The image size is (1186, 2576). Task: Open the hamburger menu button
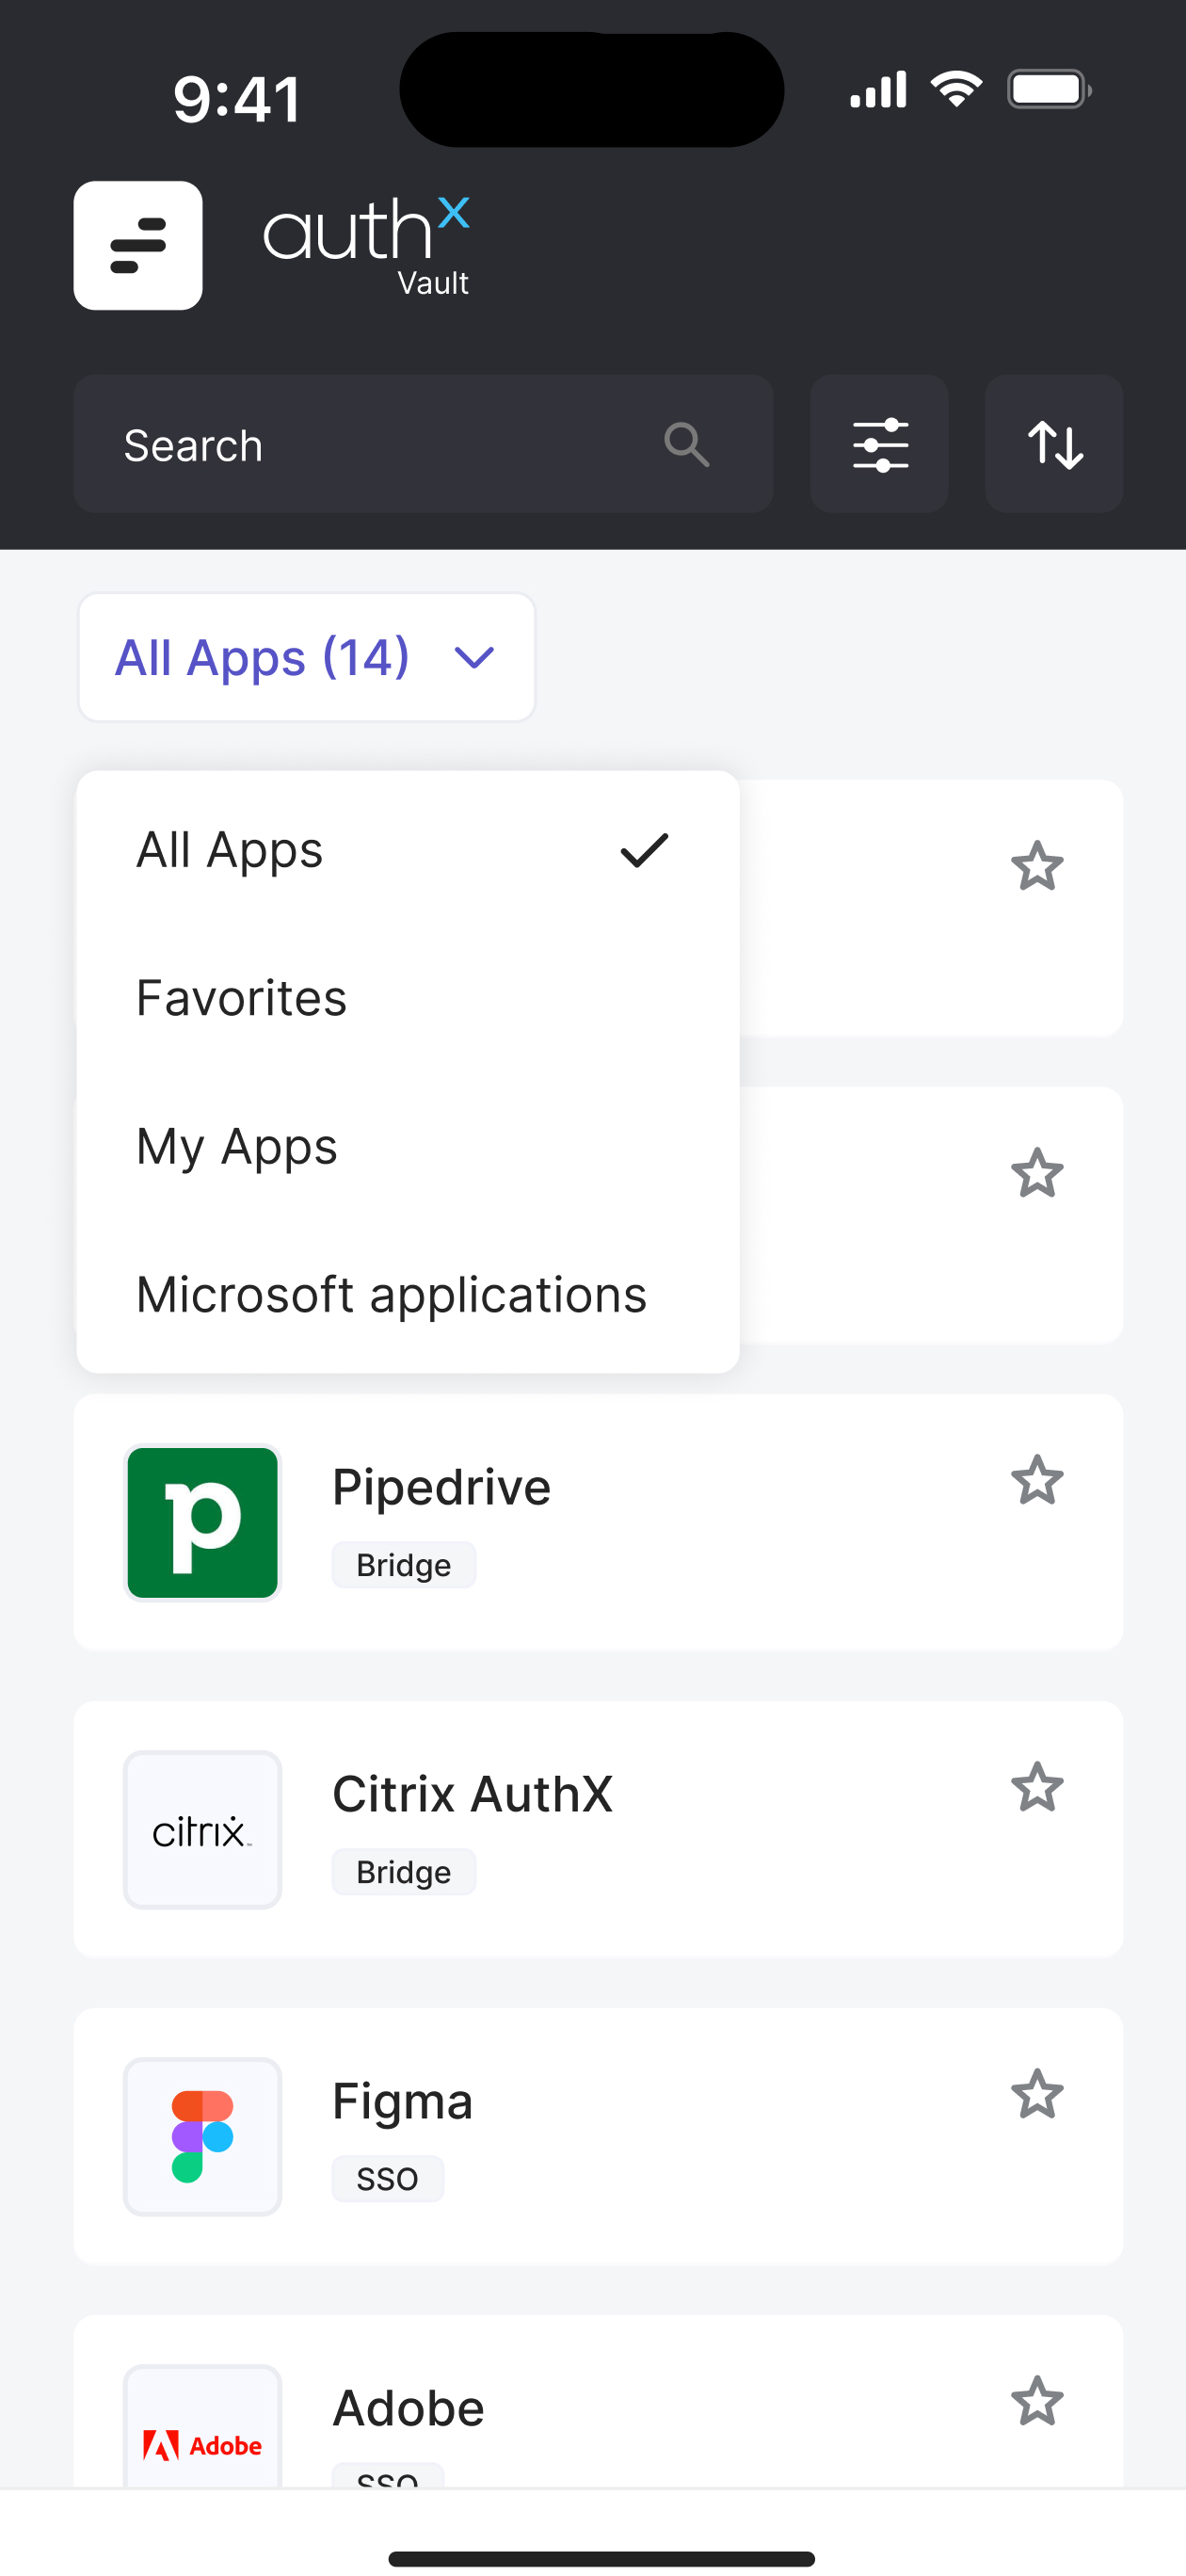[138, 245]
